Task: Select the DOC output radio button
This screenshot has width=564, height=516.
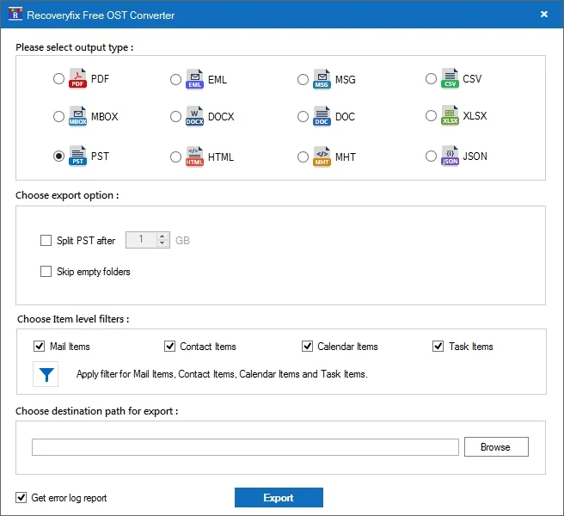Action: tap(303, 117)
